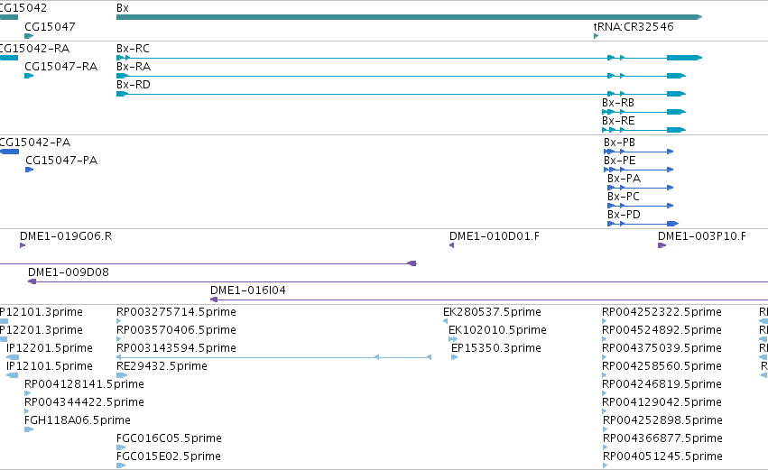The width and height of the screenshot is (768, 470).
Task: Click RP004524892.5prime EST label
Action: click(662, 330)
